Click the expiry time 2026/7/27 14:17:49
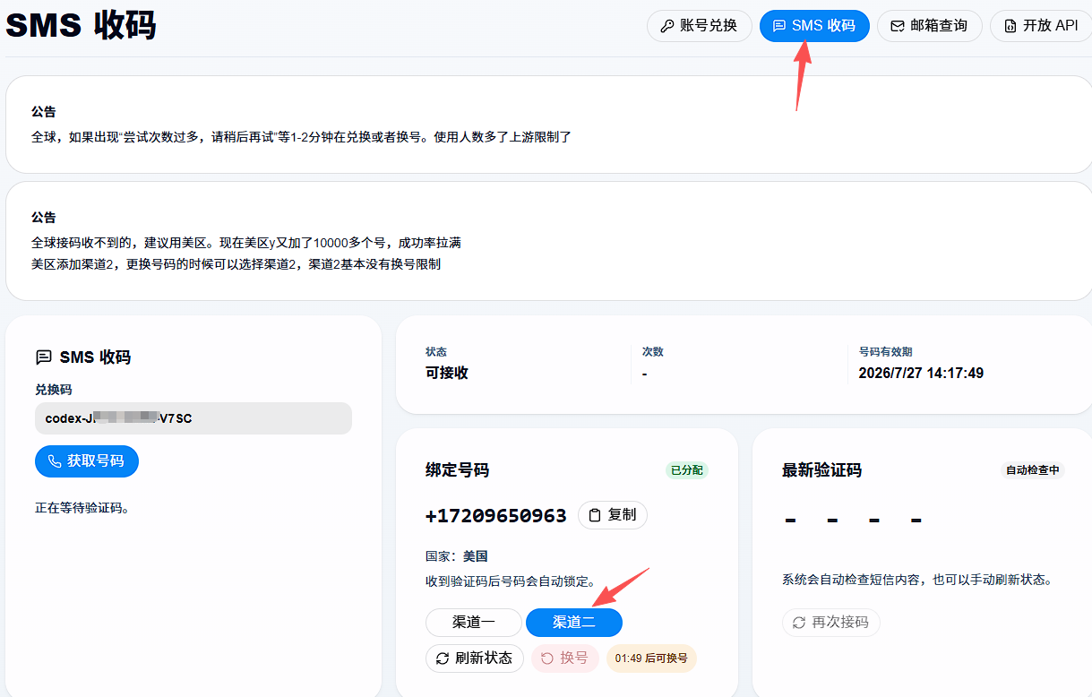The height and width of the screenshot is (697, 1092). (921, 374)
